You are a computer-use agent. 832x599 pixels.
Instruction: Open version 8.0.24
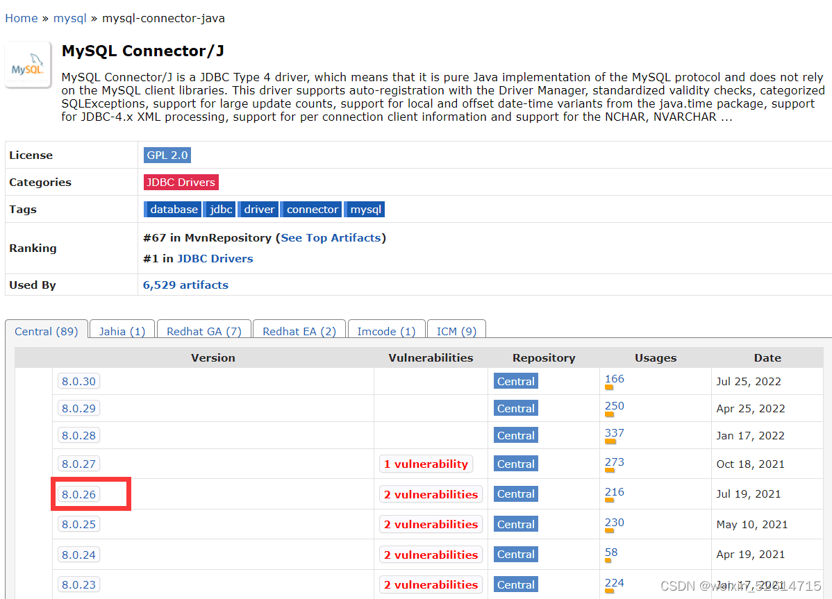tap(78, 555)
